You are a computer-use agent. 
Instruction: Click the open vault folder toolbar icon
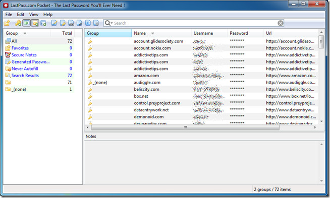(x=7, y=23)
